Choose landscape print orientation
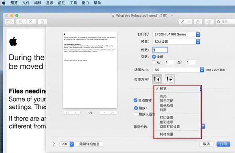This screenshot has width=235, height=153. click(x=170, y=79)
